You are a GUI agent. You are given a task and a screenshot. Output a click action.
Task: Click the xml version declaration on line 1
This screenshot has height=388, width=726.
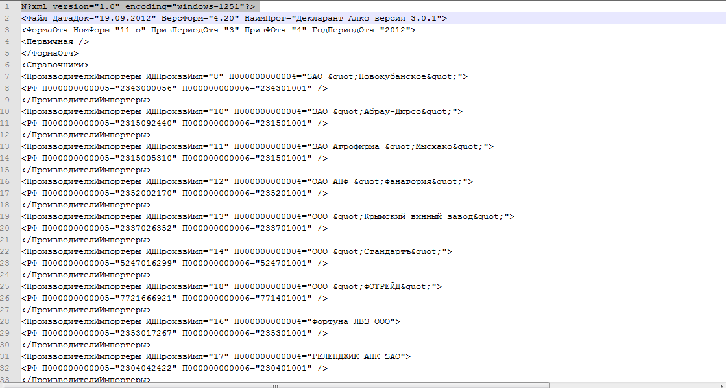pos(138,7)
